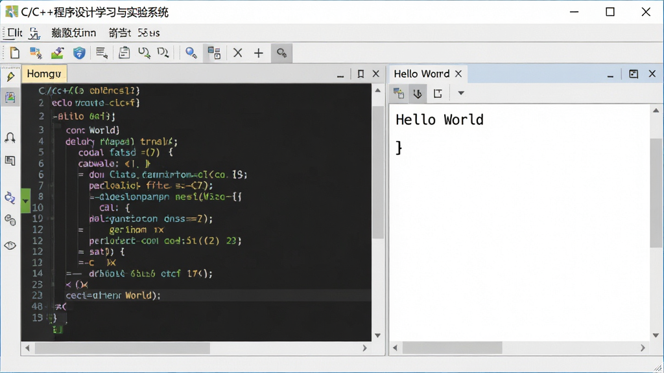Click the stacked squares sidebar icon
This screenshot has height=373, width=664.
click(x=10, y=161)
